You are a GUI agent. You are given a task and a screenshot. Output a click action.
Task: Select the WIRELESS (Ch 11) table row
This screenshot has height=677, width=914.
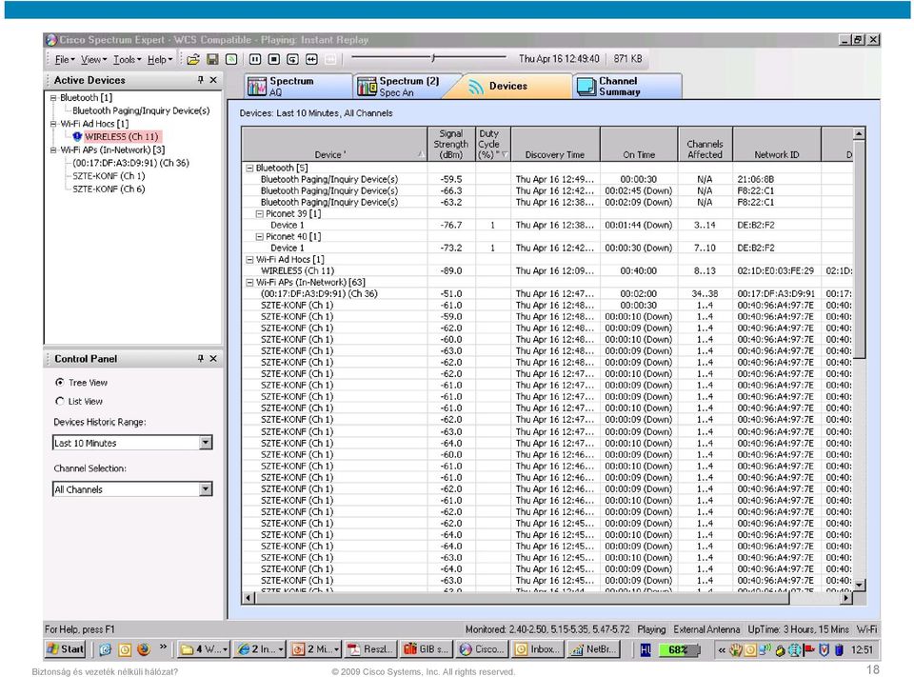click(x=546, y=271)
